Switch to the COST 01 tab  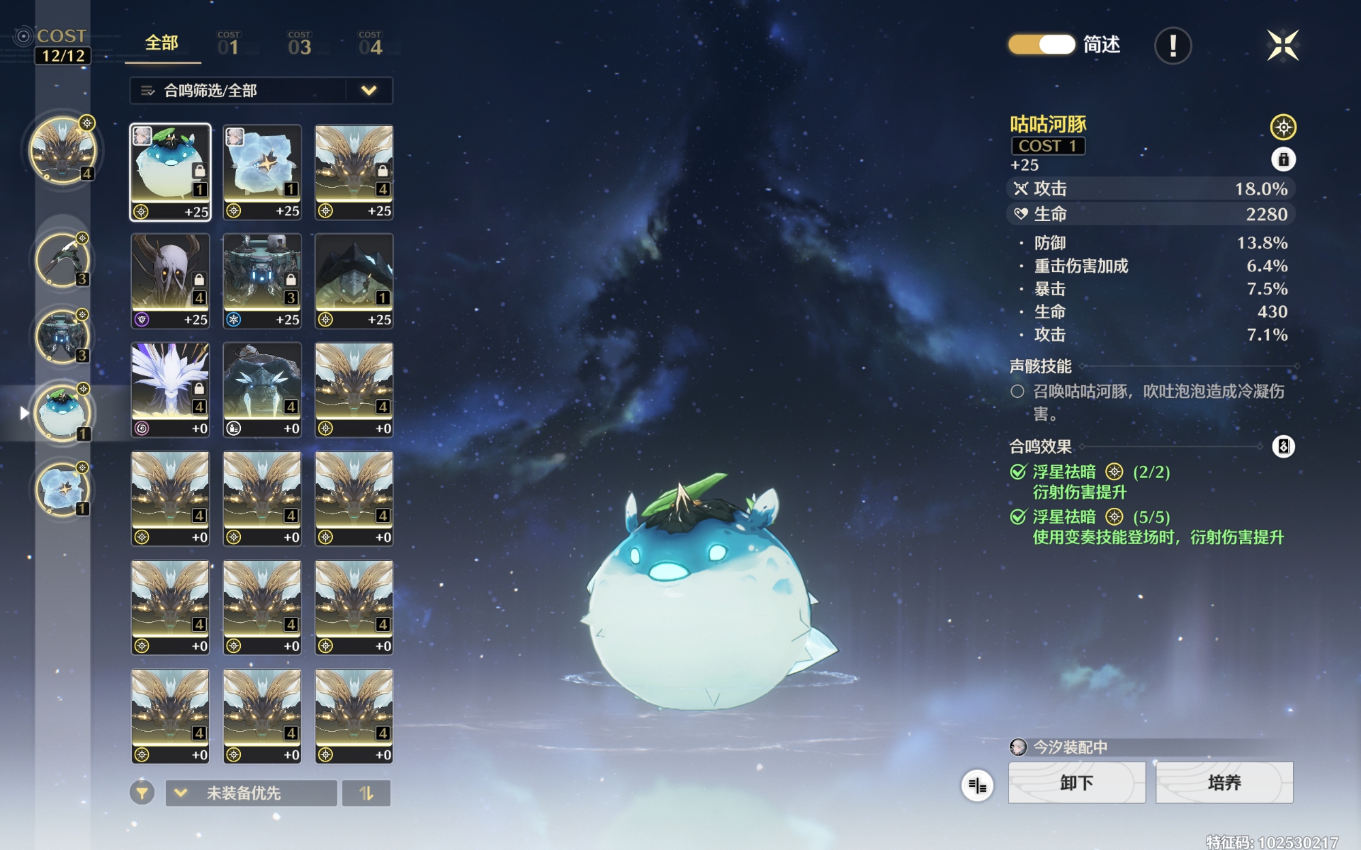[229, 44]
